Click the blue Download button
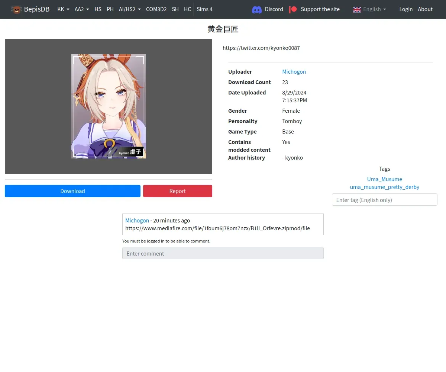This screenshot has width=446, height=372. [x=72, y=191]
